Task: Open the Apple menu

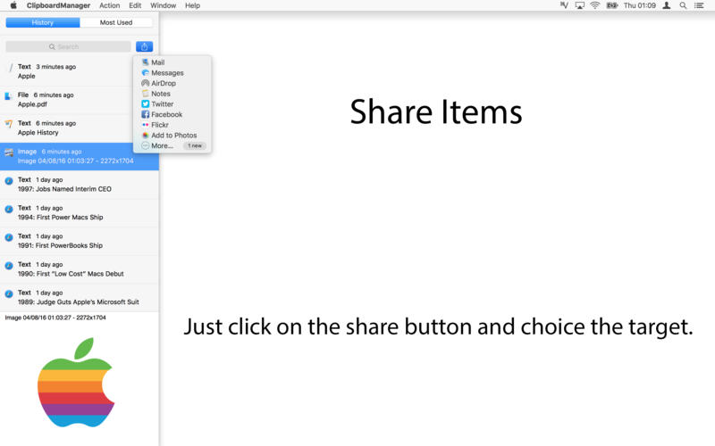Action: click(x=13, y=5)
